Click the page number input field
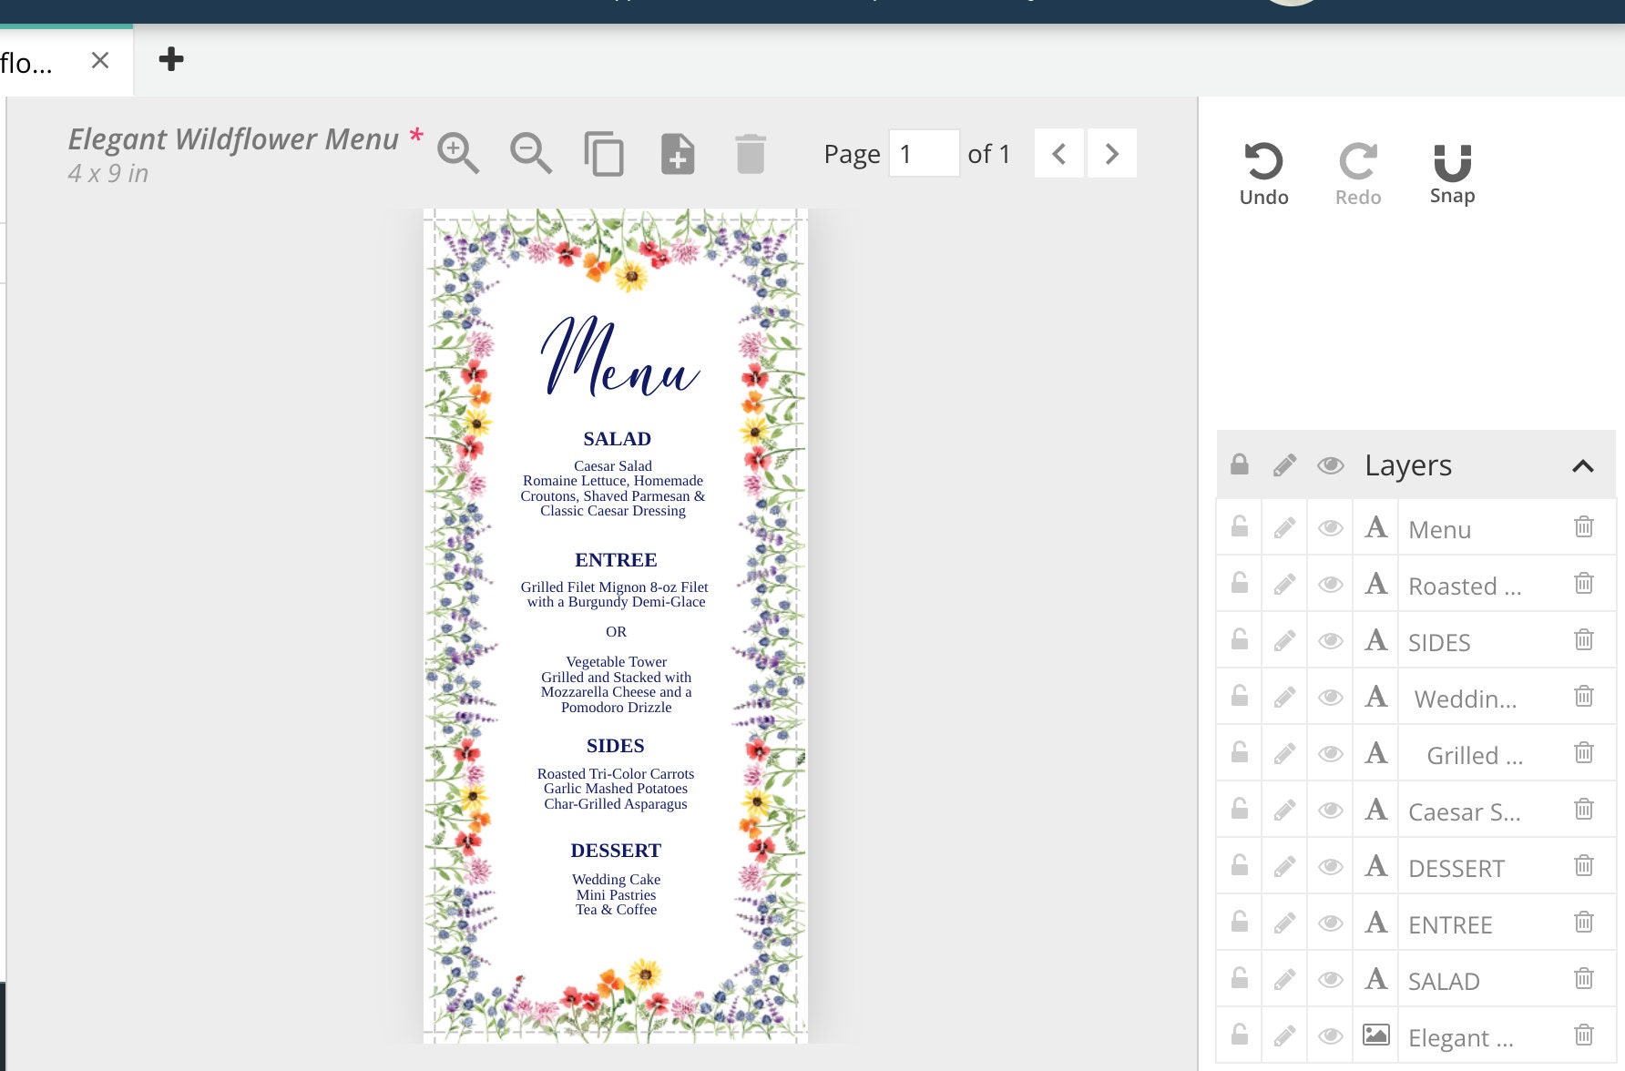The height and width of the screenshot is (1071, 1625). 923,153
